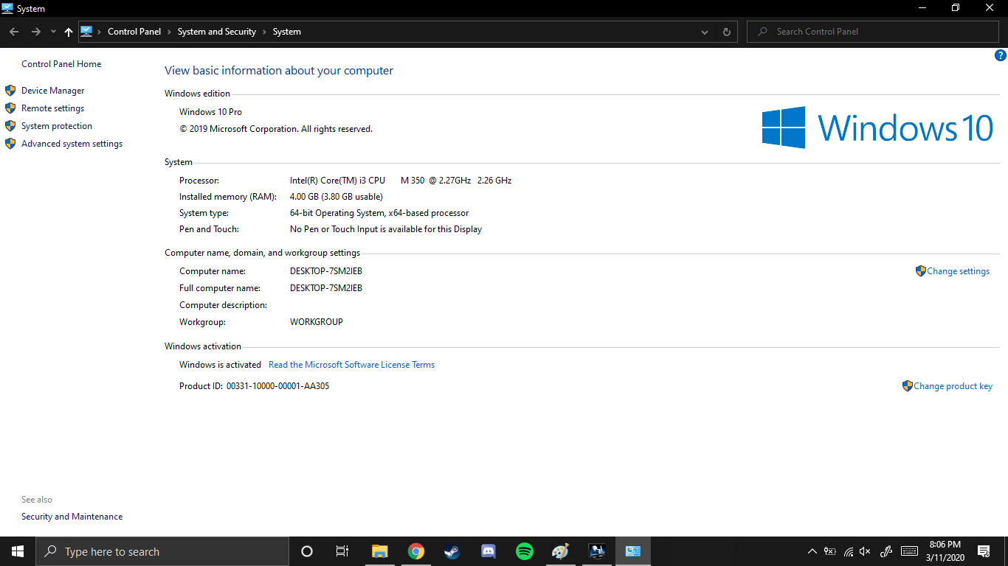Expand chevron before Control Panel breadcrumb

[100, 32]
